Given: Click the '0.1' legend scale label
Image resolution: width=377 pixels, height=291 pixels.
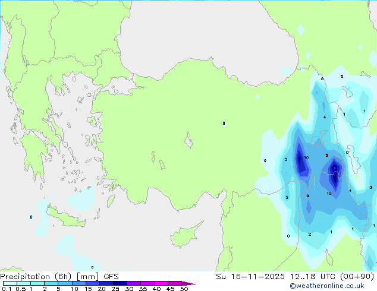Looking at the screenshot, I should pyautogui.click(x=7, y=289).
